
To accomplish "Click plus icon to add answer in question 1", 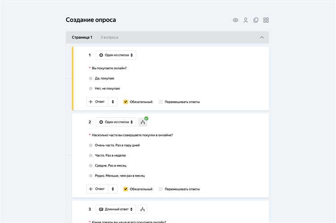I will pos(91,102).
